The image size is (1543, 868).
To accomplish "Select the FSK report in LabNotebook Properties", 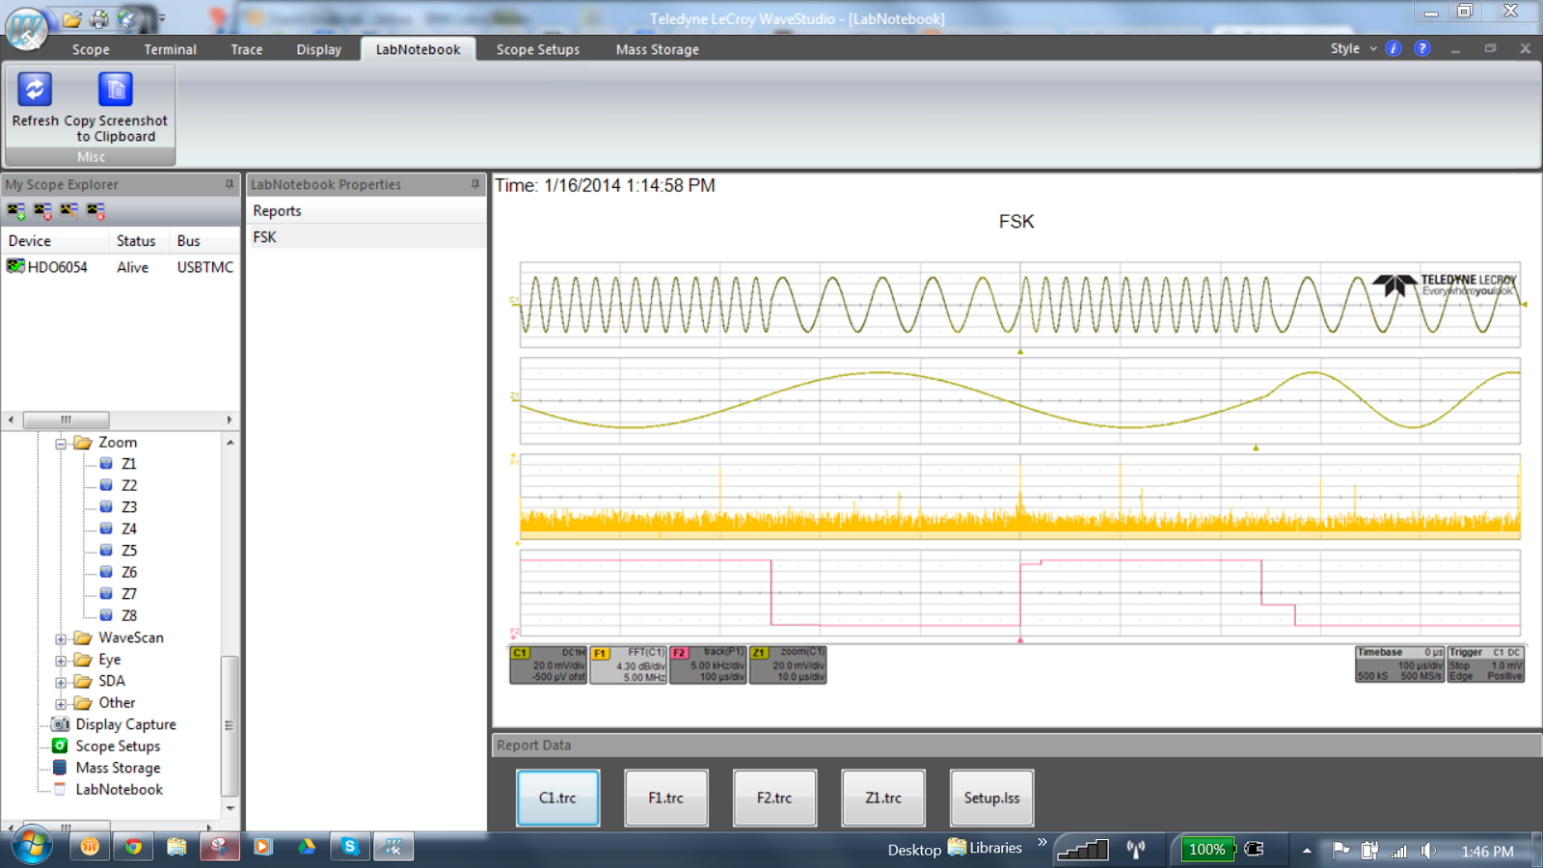I will 366,237.
